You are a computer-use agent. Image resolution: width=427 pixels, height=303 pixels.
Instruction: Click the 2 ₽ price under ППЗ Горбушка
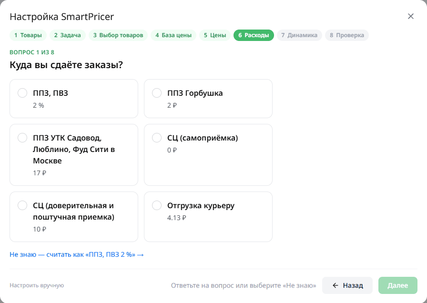[x=172, y=105]
